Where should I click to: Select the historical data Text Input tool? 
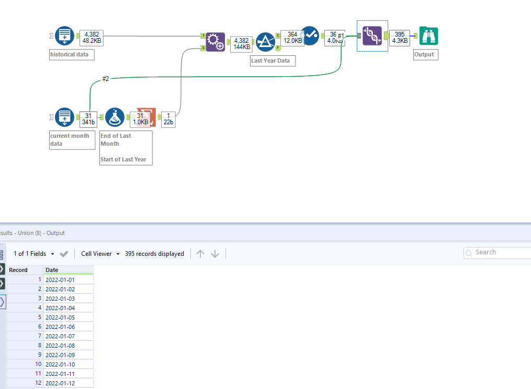[64, 36]
